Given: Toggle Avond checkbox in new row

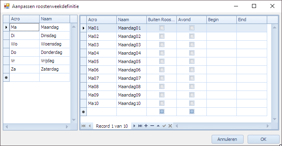Looking at the screenshot, I should (x=192, y=112).
